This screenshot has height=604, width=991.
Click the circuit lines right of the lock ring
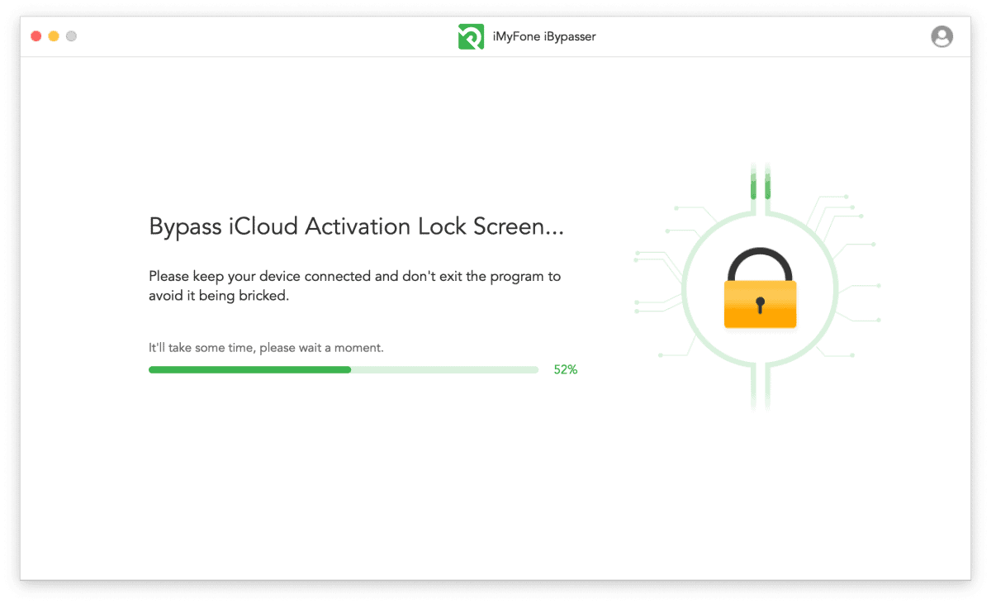pyautogui.click(x=846, y=273)
